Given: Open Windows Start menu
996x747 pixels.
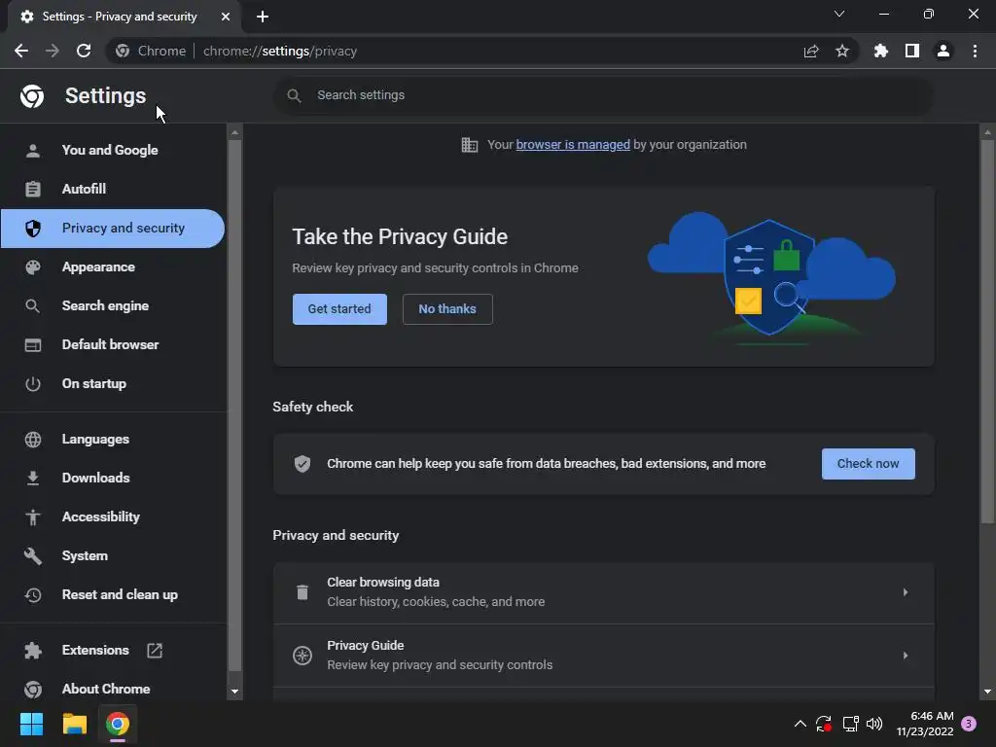Looking at the screenshot, I should (x=31, y=724).
